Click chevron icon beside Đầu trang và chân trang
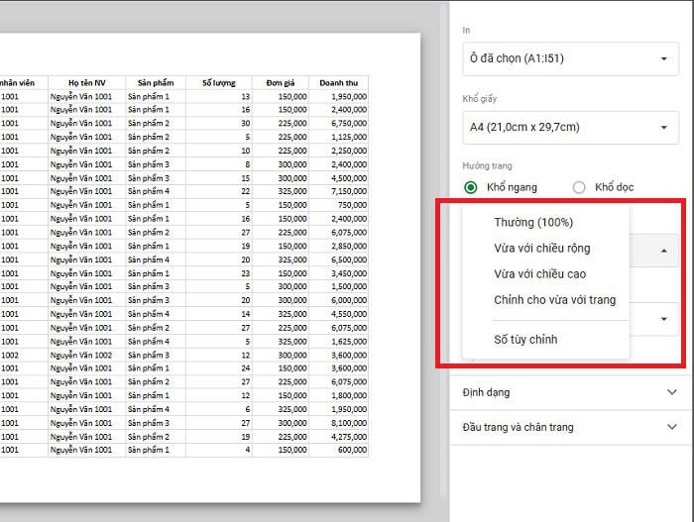The height and width of the screenshot is (522, 694). (x=672, y=427)
